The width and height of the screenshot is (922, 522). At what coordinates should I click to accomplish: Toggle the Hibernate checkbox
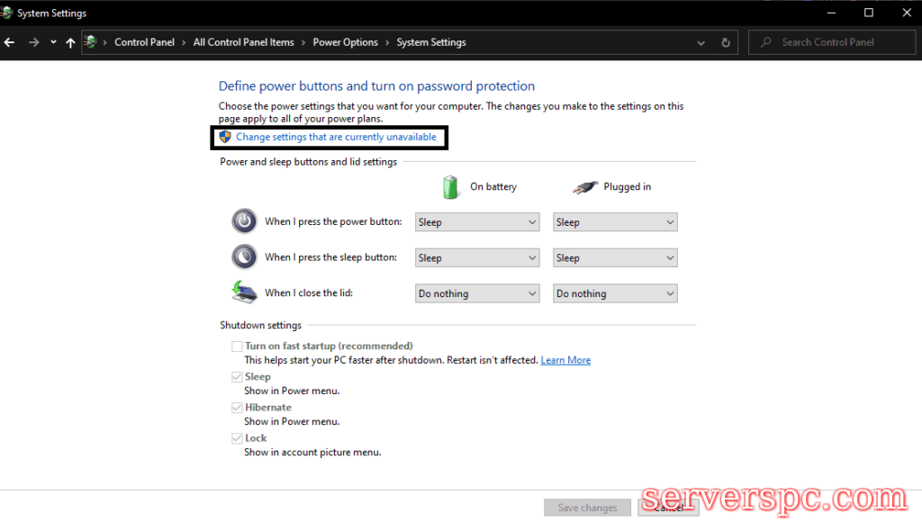tap(237, 408)
